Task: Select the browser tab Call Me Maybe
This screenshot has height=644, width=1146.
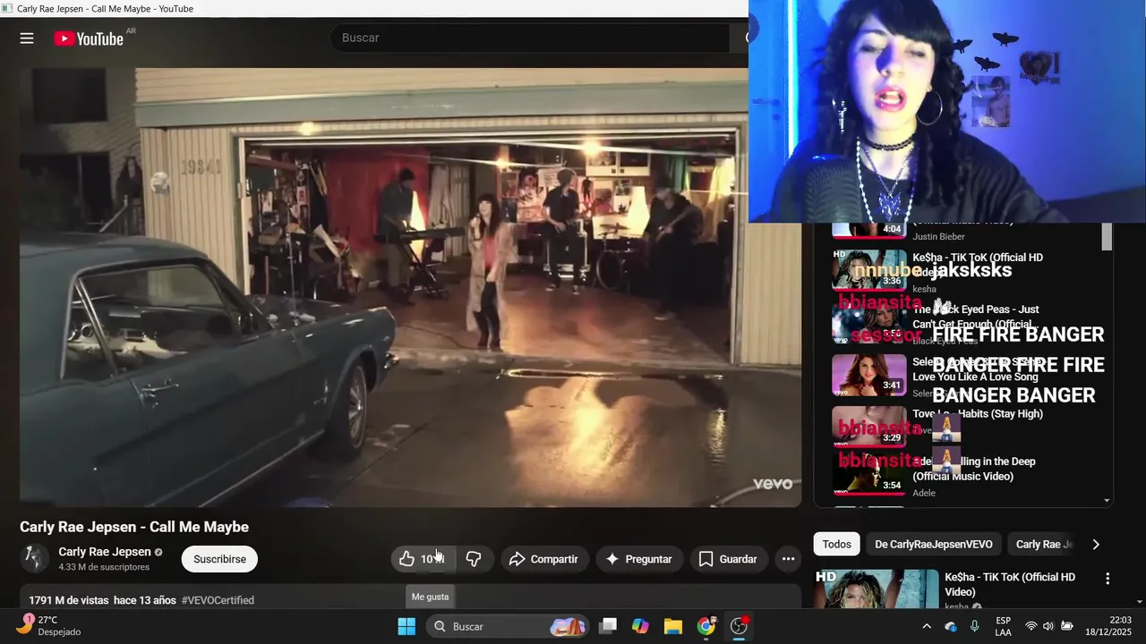Action: [98, 9]
